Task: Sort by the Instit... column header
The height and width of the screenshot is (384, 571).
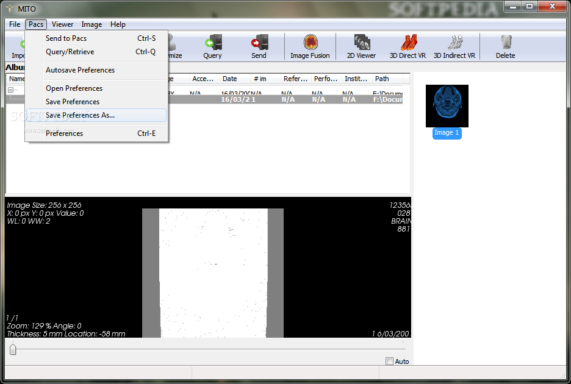Action: (357, 79)
